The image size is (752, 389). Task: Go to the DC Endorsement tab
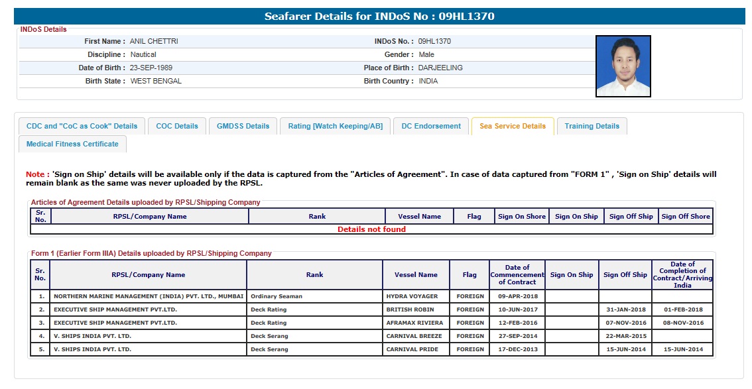pos(431,126)
